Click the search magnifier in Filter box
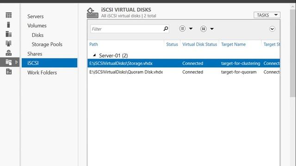The image size is (296, 166). coord(166,29)
